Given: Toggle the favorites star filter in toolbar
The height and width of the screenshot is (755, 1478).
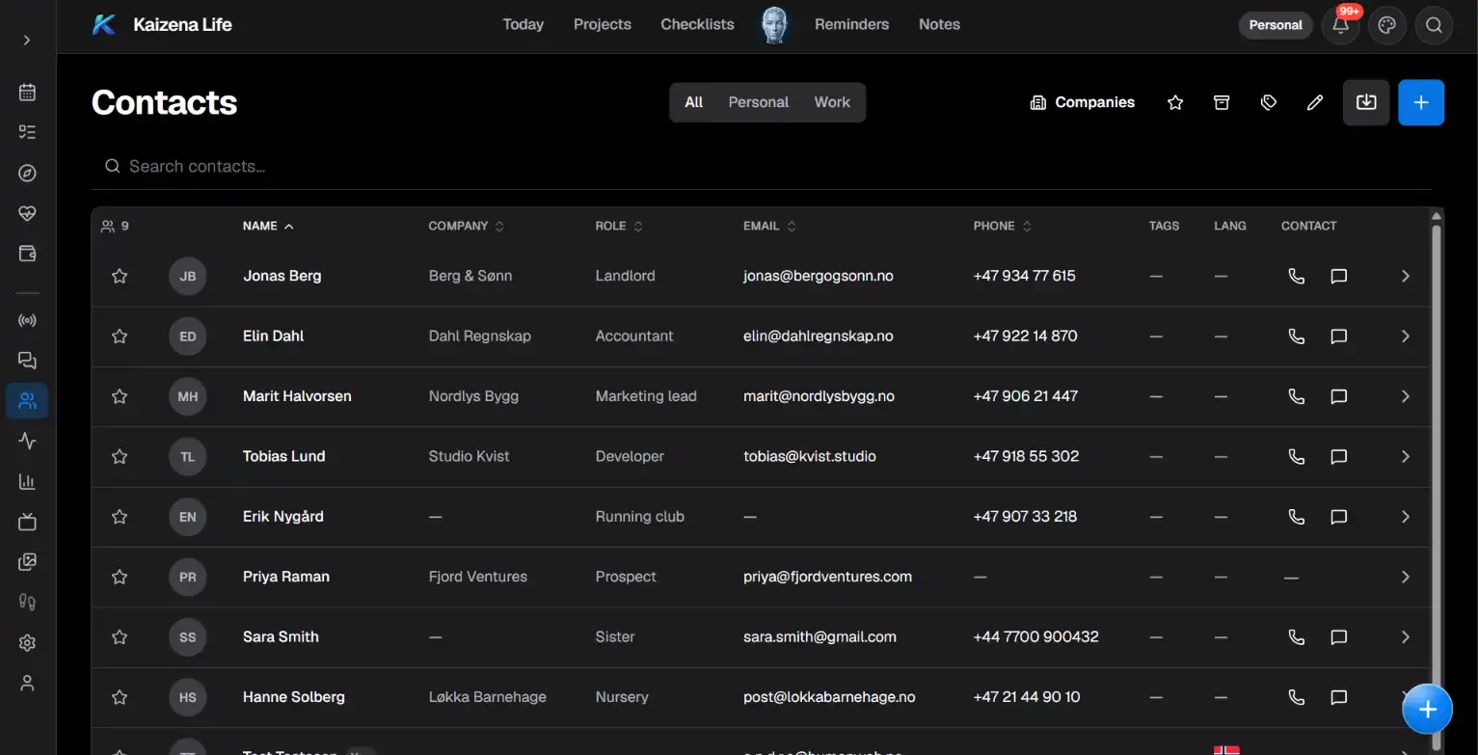Looking at the screenshot, I should tap(1175, 102).
